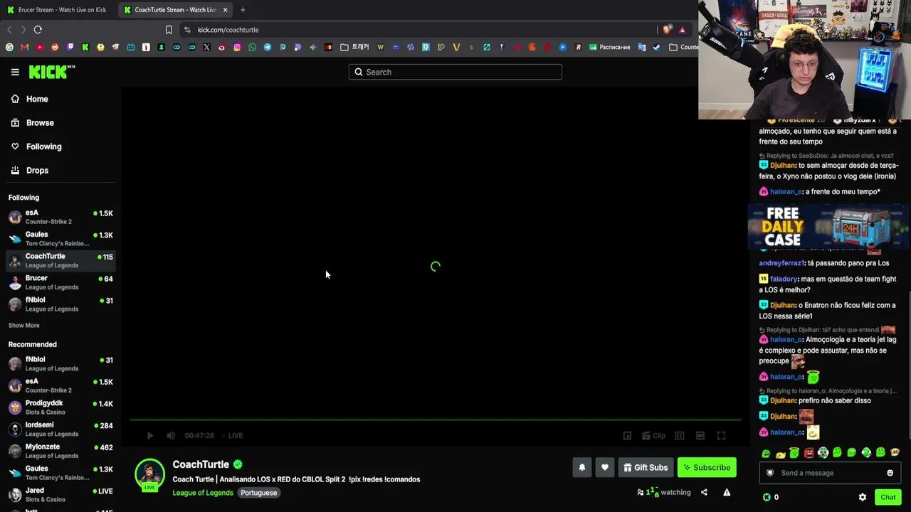Viewport: 911px width, 512px height.
Task: Open Mylonzete in Recommended list
Action: [x=60, y=451]
